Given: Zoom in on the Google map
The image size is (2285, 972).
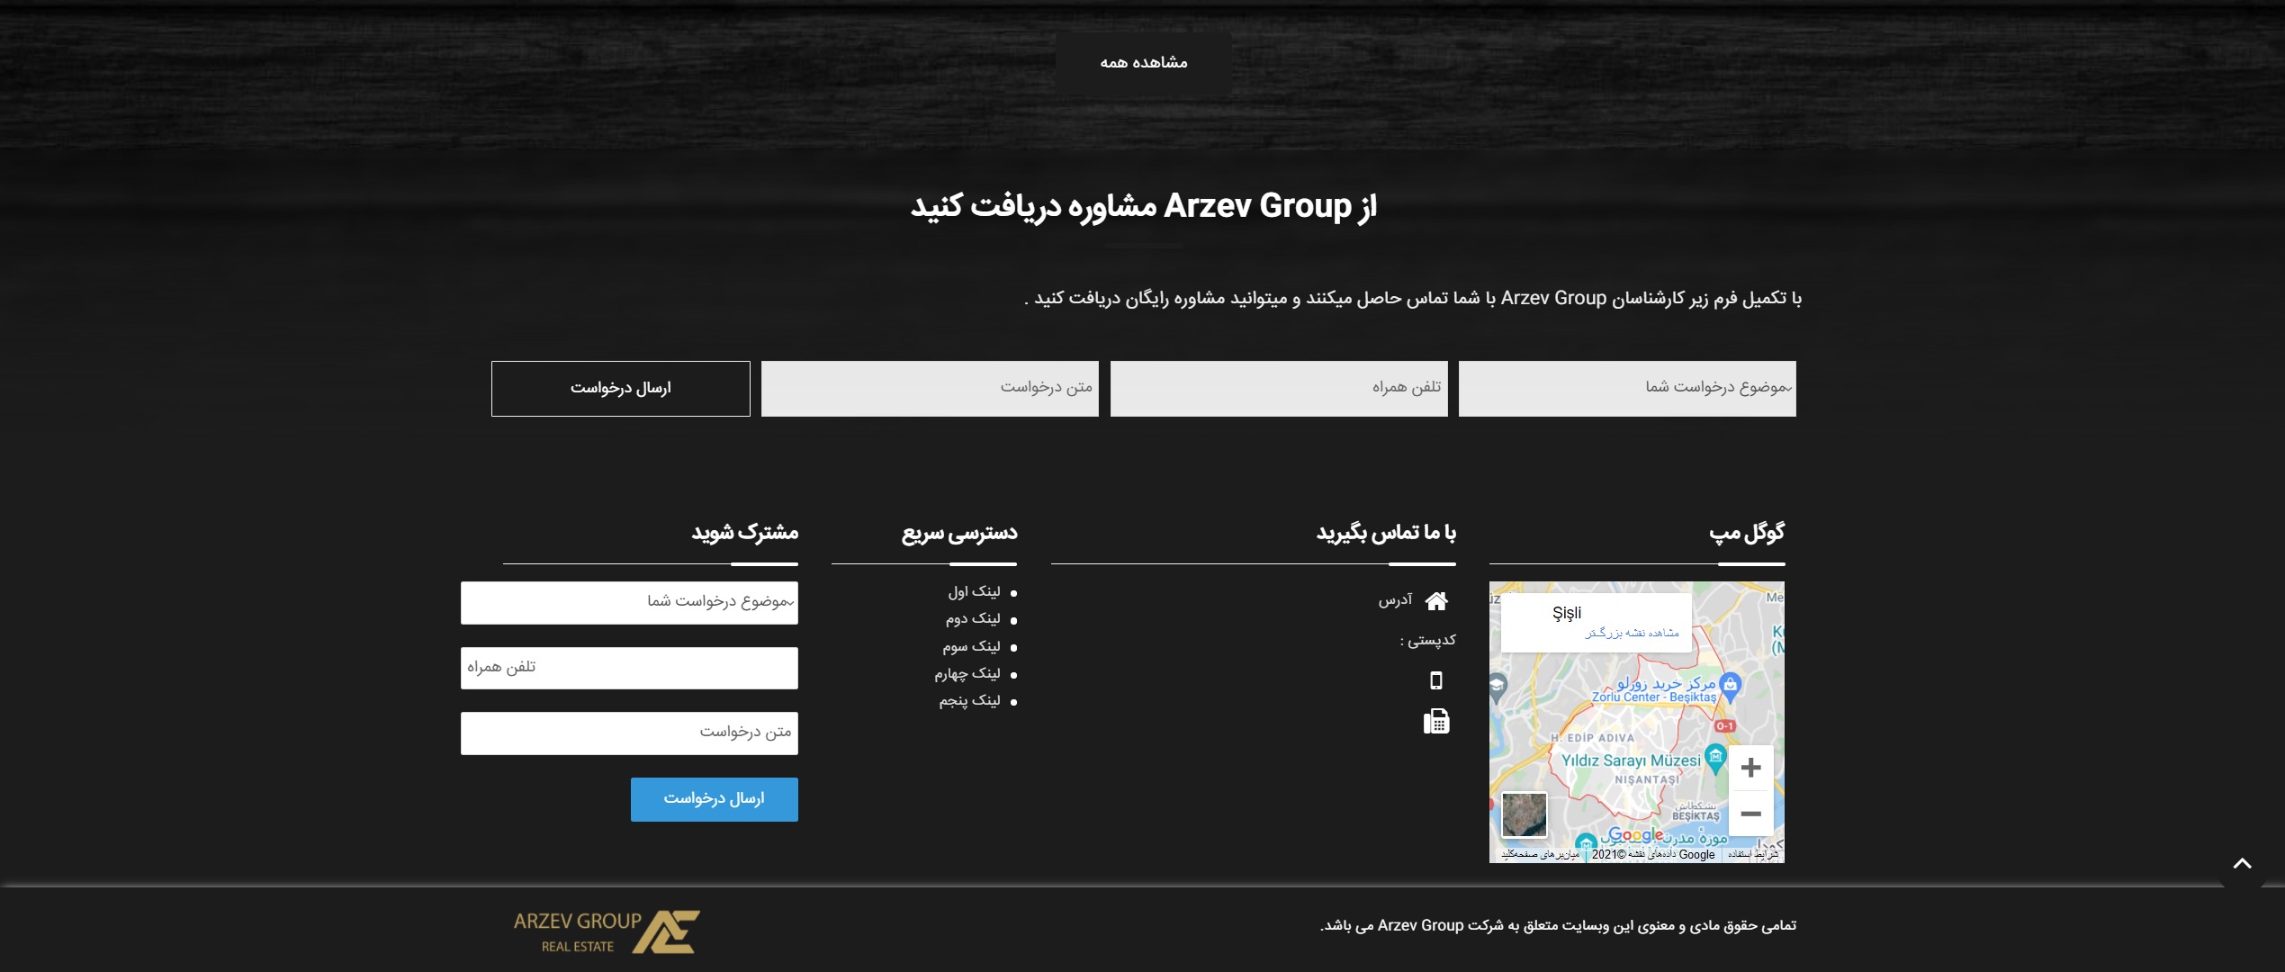Looking at the screenshot, I should click(x=1750, y=768).
